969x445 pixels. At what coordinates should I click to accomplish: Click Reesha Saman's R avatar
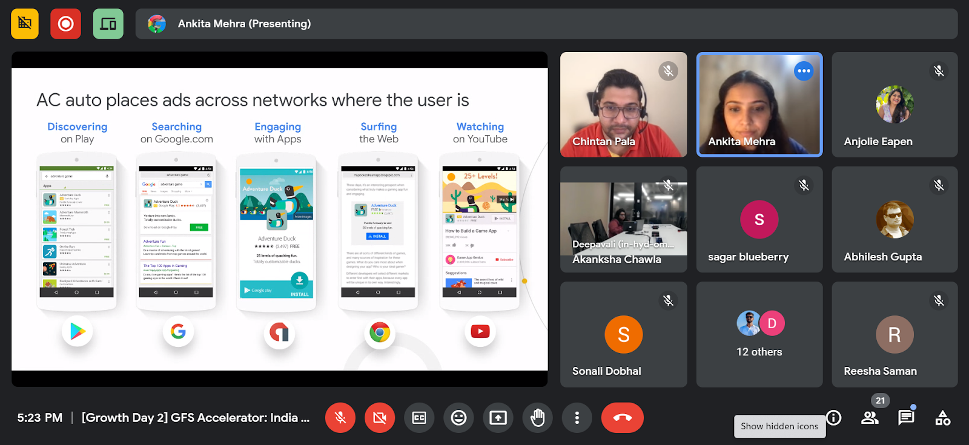[x=895, y=334]
